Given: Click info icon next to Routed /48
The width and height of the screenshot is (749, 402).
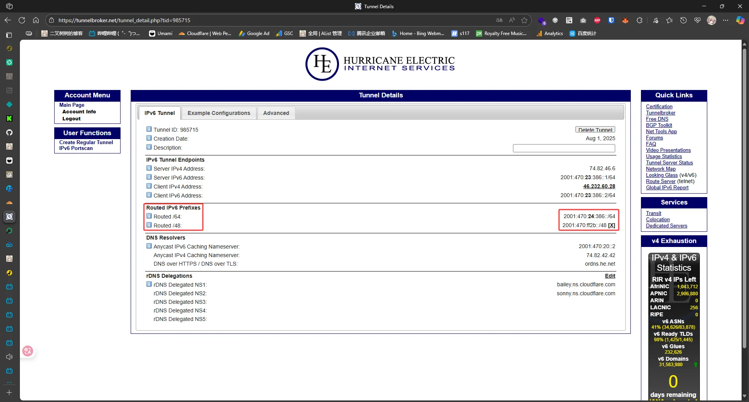Looking at the screenshot, I should coord(149,225).
